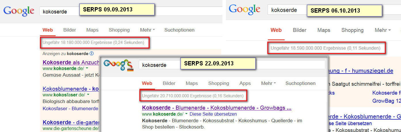Click the Google logo in left screenshot
The height and width of the screenshot is (132, 401).
point(19,11)
